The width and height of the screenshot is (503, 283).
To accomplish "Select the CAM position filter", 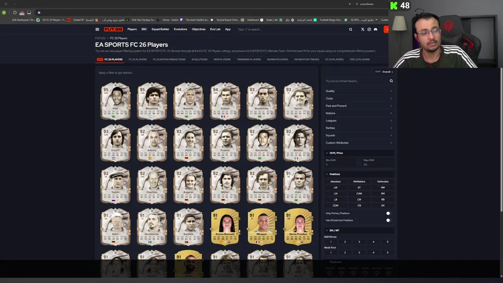I will pyautogui.click(x=359, y=193).
